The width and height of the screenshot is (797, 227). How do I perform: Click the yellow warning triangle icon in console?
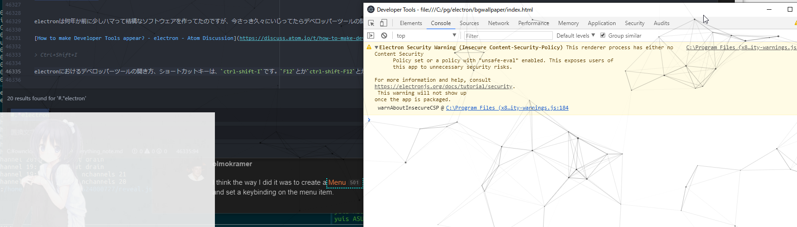point(369,47)
